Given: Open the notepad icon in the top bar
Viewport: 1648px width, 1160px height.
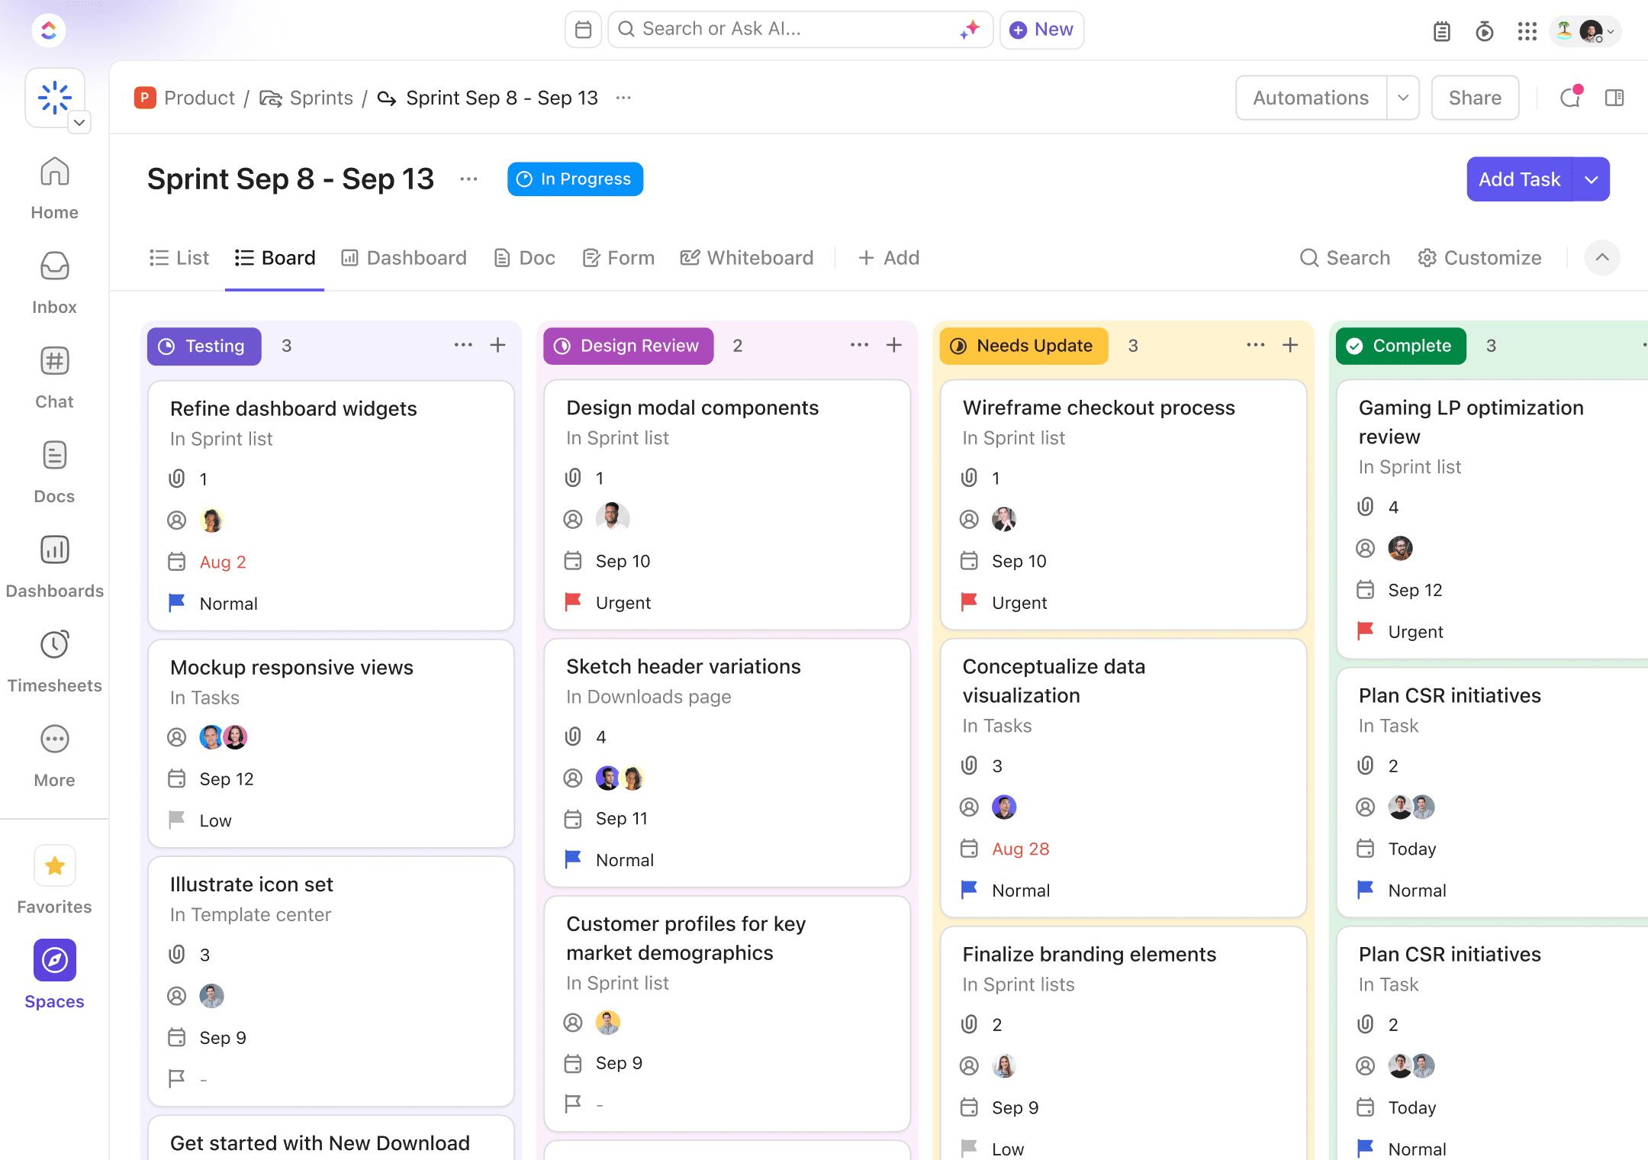Looking at the screenshot, I should (1441, 31).
